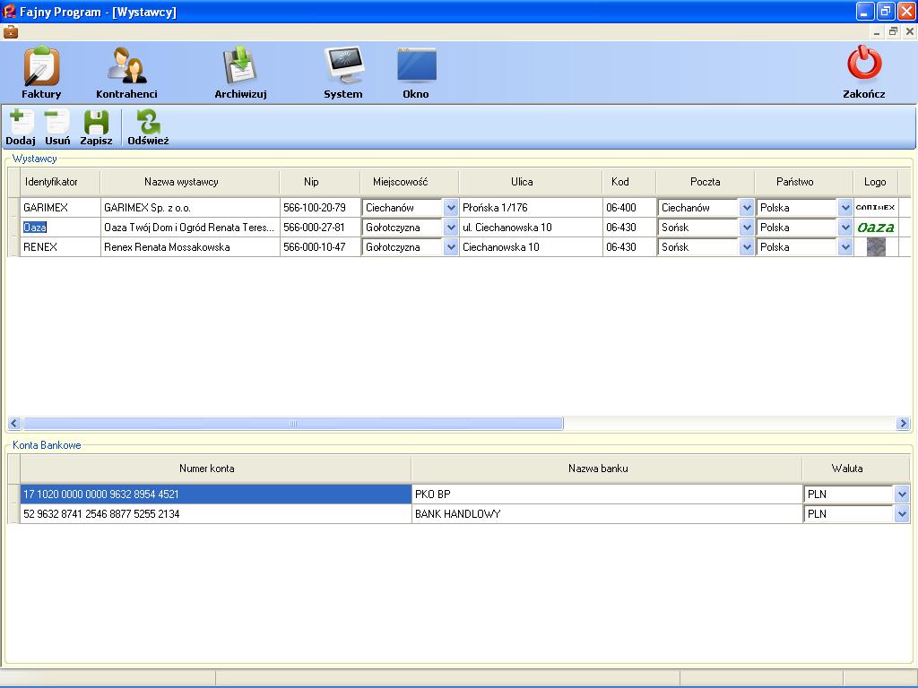Click the Oaza logo thumbnail
Screen dimensions: 918x688
(x=875, y=228)
